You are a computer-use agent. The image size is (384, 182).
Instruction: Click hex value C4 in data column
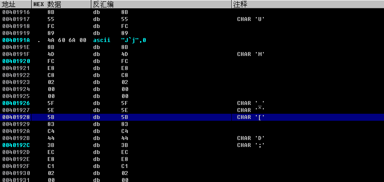click(x=51, y=131)
